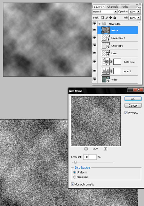Toggle visibility of Lines copy layer
This screenshot has width=144, height=206.
pos(94,45)
